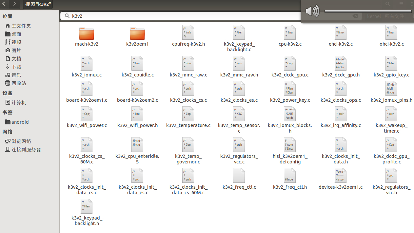
Task: Select the k3v2_temperature.c file icon
Action: tap(188, 114)
